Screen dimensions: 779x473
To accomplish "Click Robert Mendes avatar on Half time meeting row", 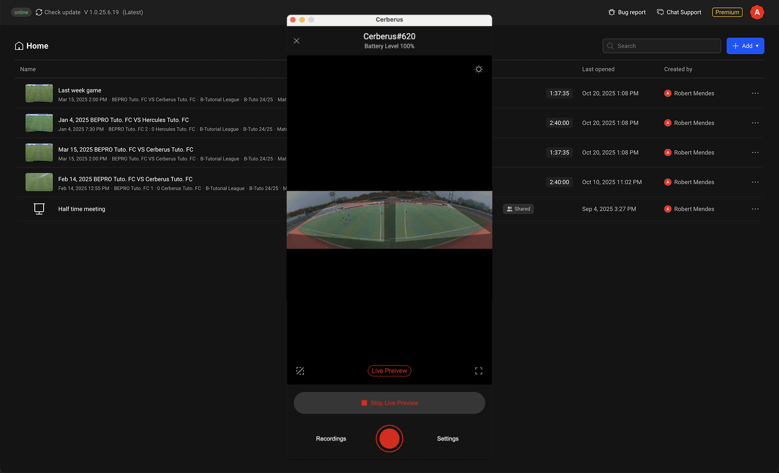I will click(x=668, y=209).
